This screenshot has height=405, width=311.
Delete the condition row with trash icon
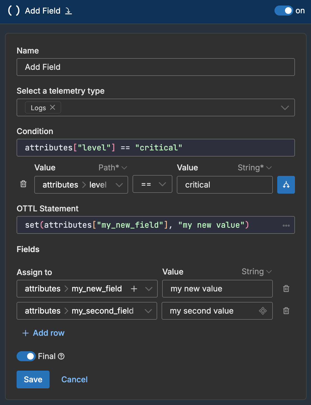point(24,184)
